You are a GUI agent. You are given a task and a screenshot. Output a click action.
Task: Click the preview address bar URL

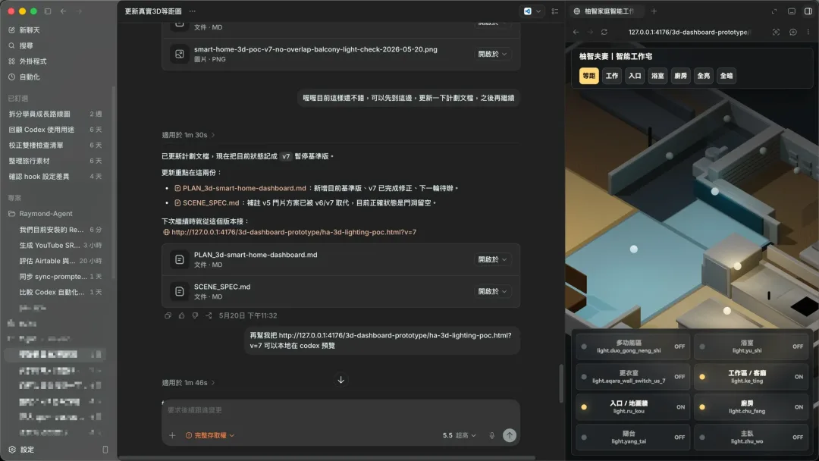coord(689,32)
